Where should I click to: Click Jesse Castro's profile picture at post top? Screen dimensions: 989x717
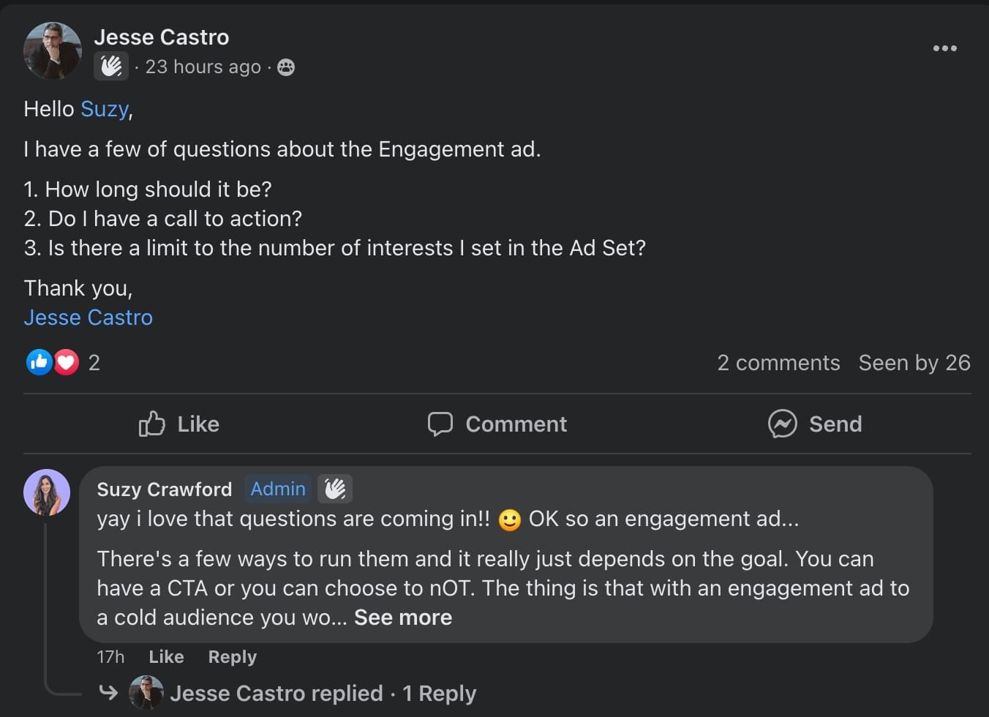(x=52, y=50)
